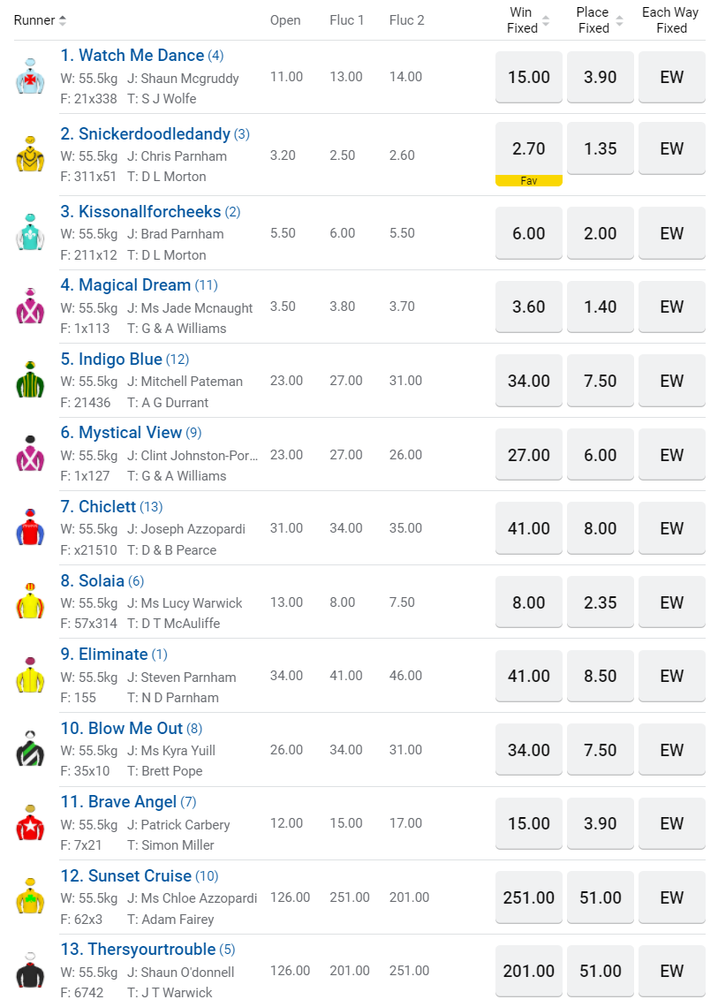Select Magical Dream place odds 1.40
This screenshot has height=1007, width=718.
click(601, 307)
